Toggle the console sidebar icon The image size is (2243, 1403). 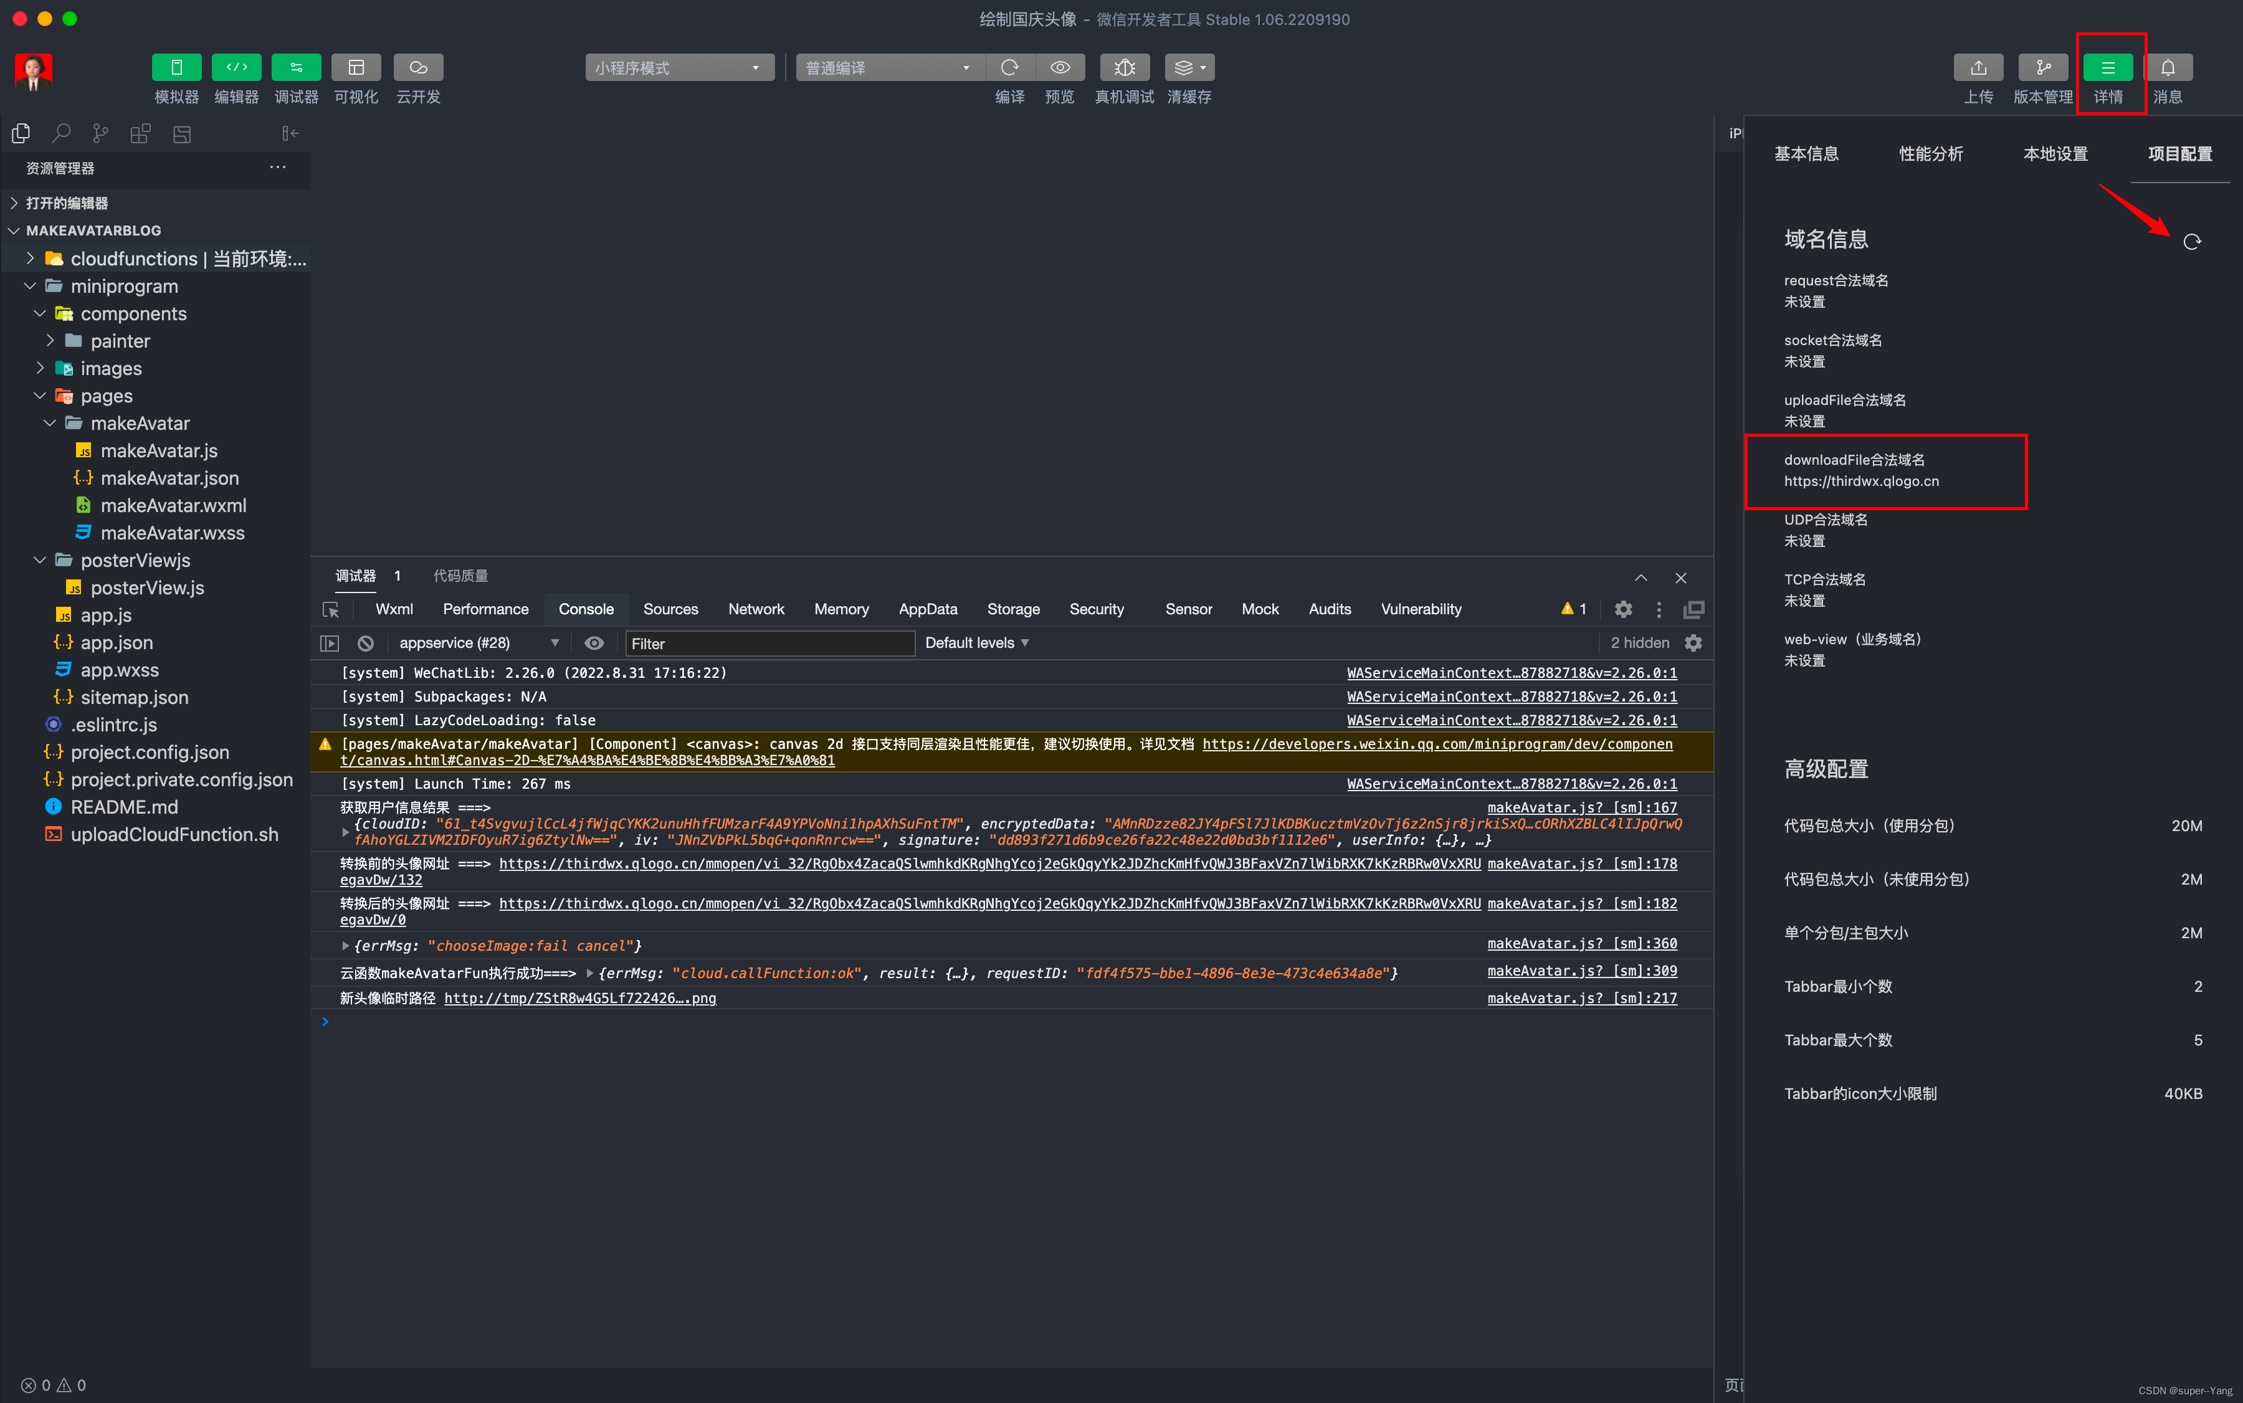pos(330,643)
